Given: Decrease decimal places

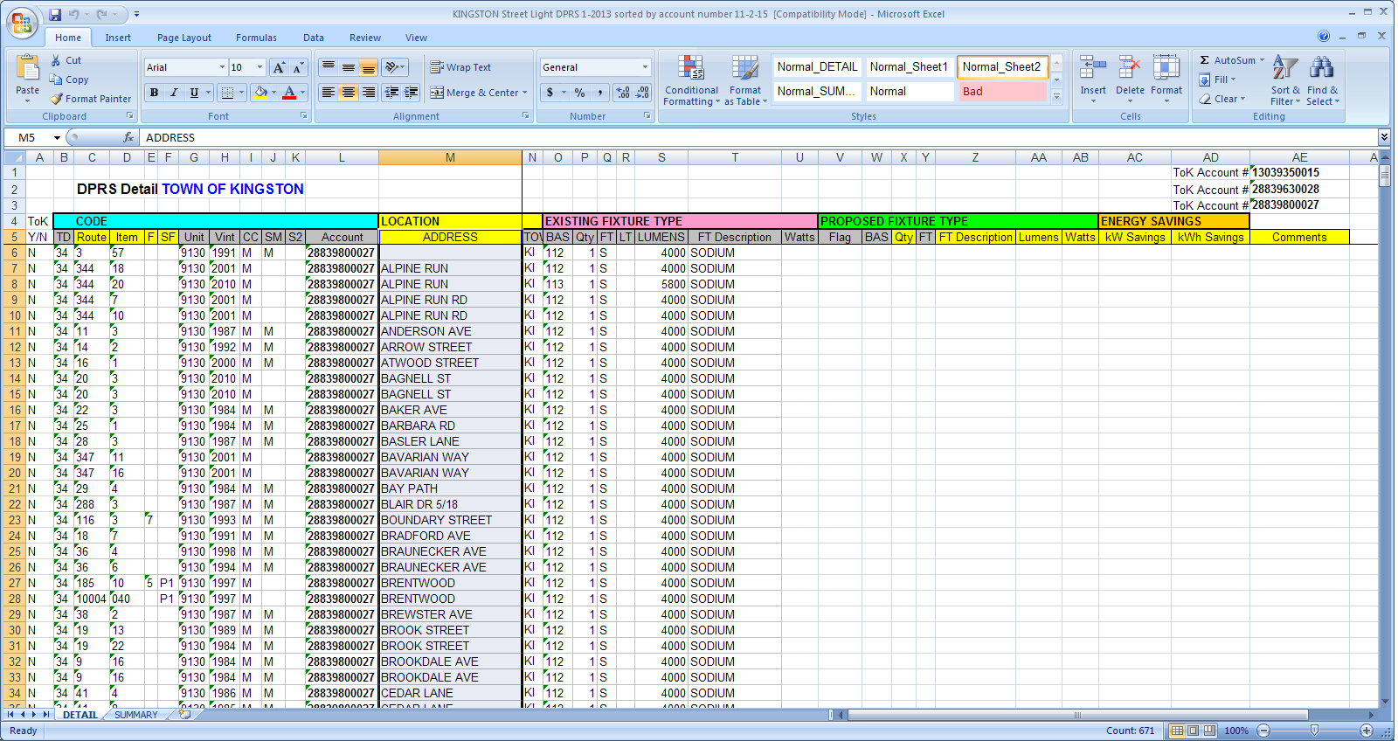Looking at the screenshot, I should (643, 92).
